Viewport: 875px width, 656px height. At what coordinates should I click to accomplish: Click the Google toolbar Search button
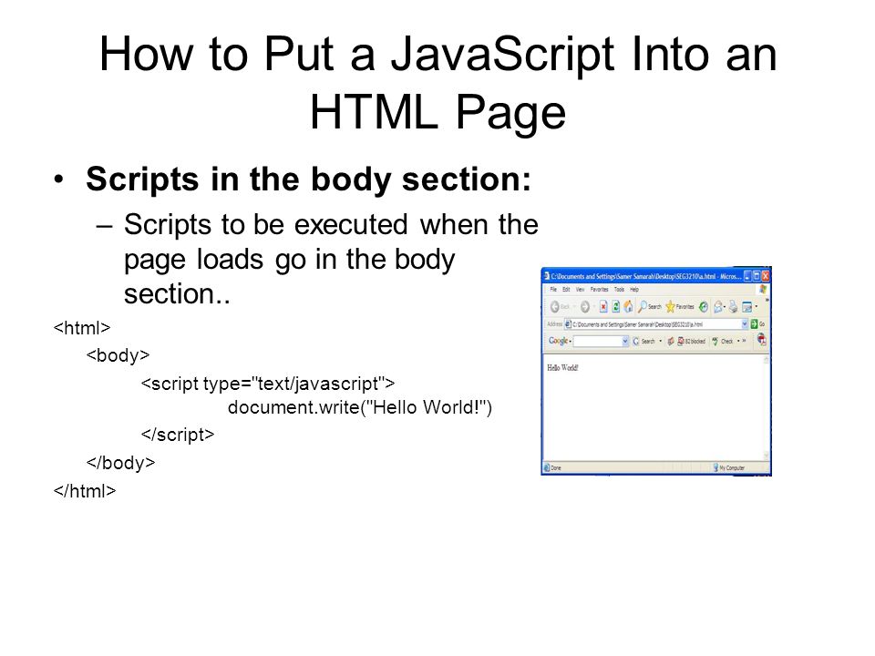pyautogui.click(x=644, y=341)
